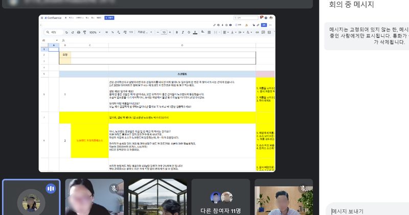Click the muted mic icon on second tile
Image resolution: width=409 pixels, height=215 pixels.
(114, 188)
